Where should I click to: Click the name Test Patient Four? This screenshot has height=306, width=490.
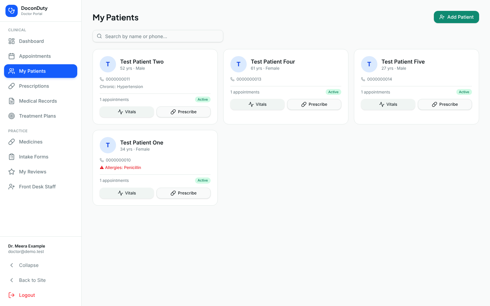(x=273, y=62)
